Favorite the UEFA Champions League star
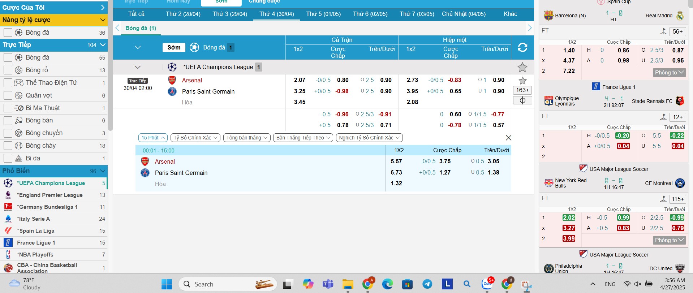Viewport: 693px width, 293px height. tap(522, 67)
